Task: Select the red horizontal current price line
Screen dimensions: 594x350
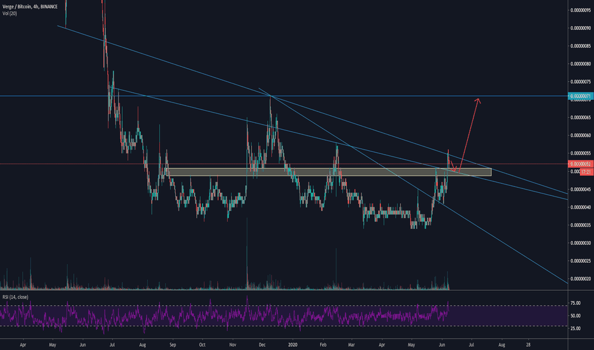Action: tap(284, 164)
